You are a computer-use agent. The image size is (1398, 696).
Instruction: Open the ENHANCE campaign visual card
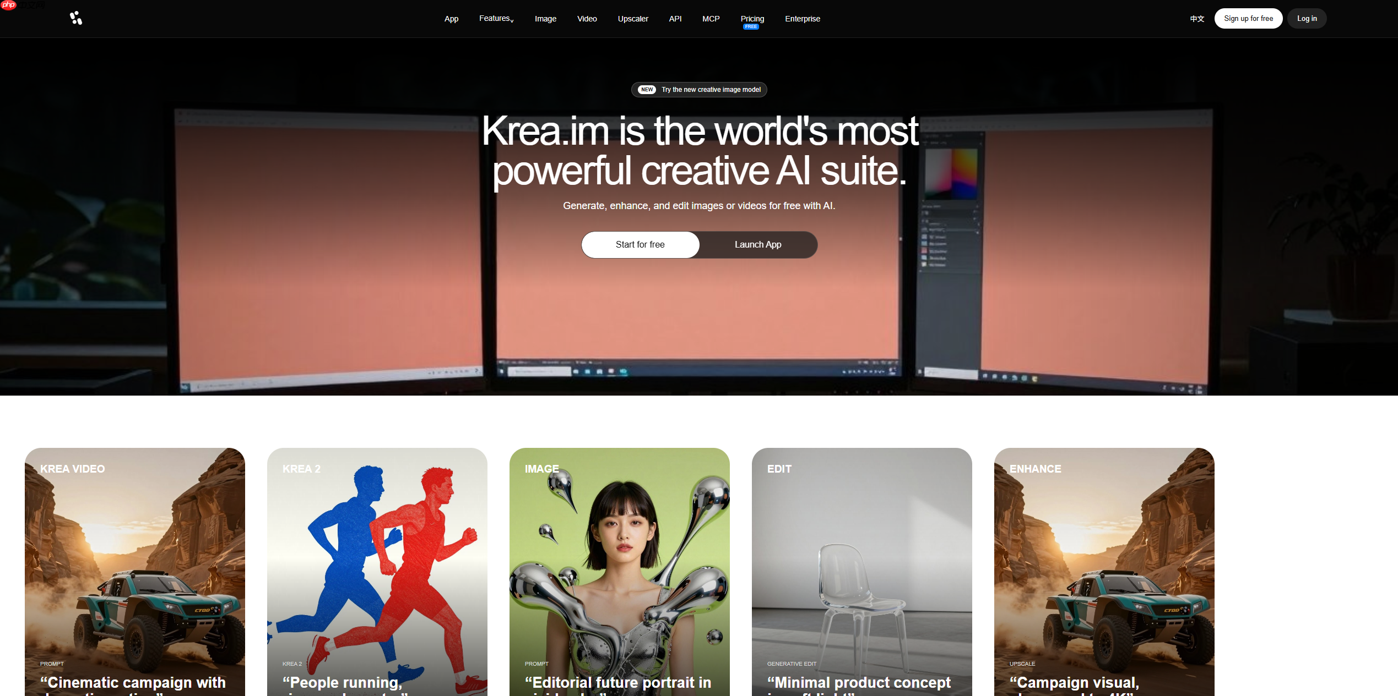[1104, 572]
